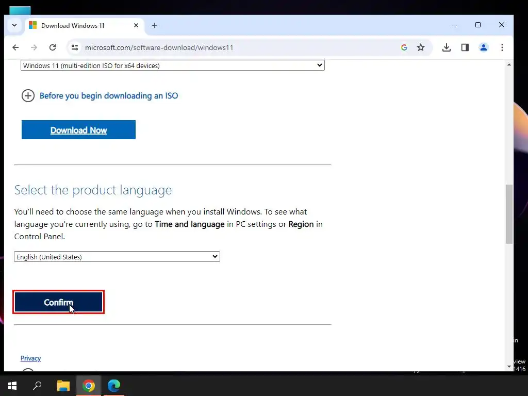This screenshot has height=396, width=528.
Task: Open Microsoft Edge from the taskbar
Action: coord(114,386)
